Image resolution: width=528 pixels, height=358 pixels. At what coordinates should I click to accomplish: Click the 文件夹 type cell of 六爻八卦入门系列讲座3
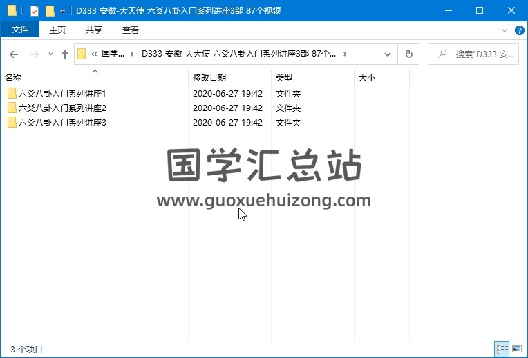(288, 122)
